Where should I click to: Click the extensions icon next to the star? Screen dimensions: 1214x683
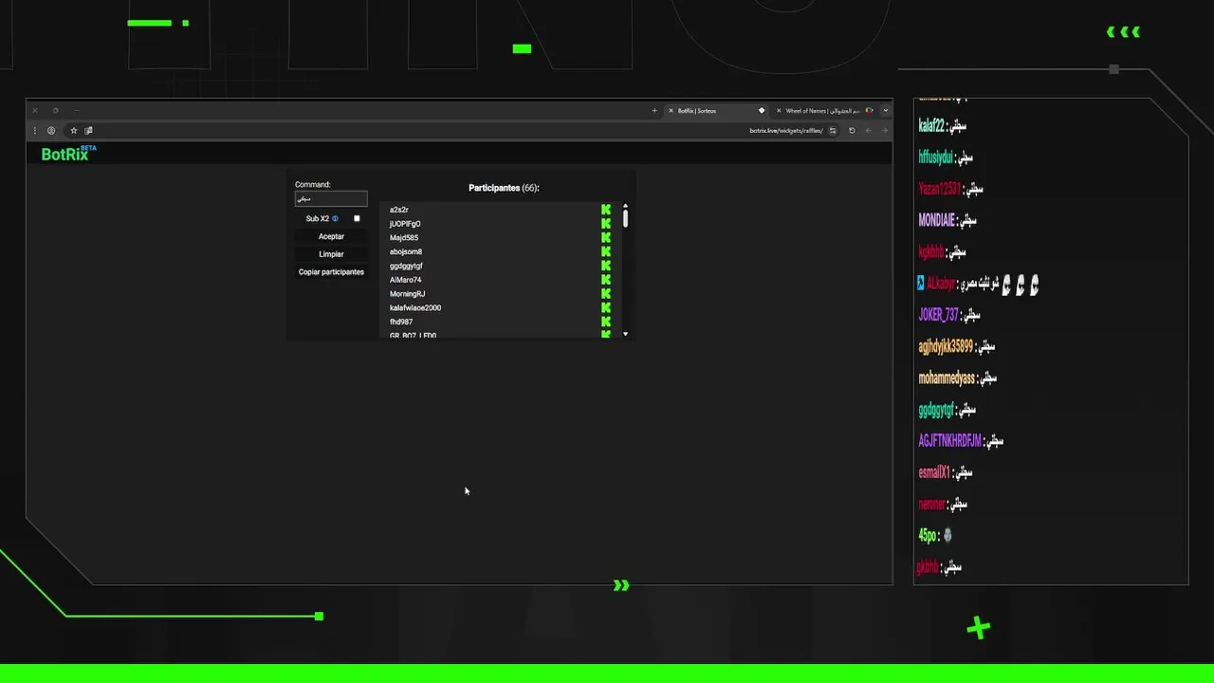pos(88,131)
